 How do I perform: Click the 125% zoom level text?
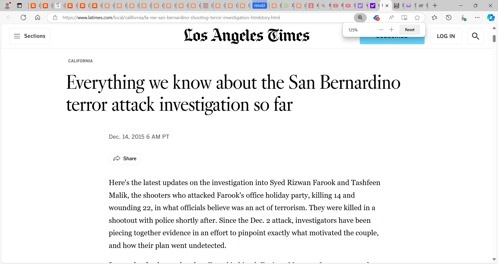point(353,30)
